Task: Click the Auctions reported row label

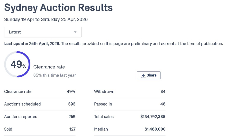Action: pos(21,117)
